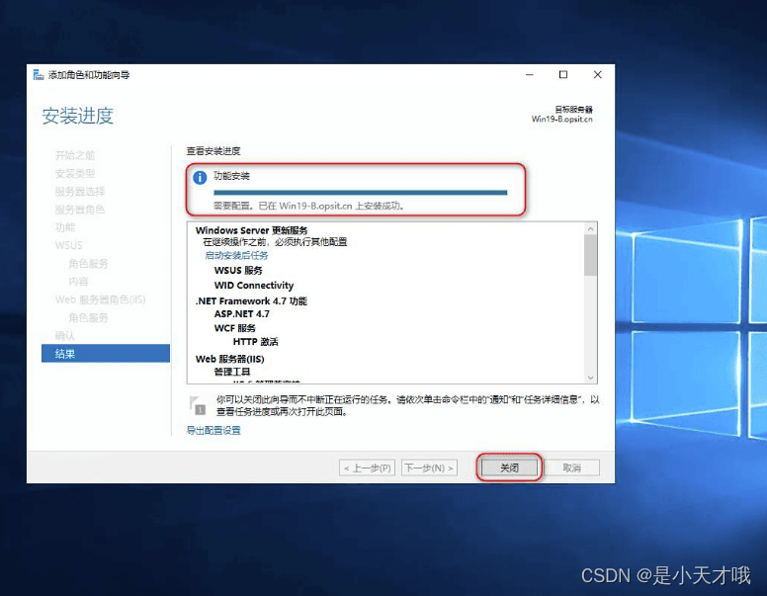Select the 结果 step in the sidebar
The image size is (767, 596).
click(x=106, y=353)
